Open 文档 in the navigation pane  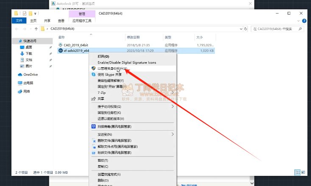click(x=29, y=60)
